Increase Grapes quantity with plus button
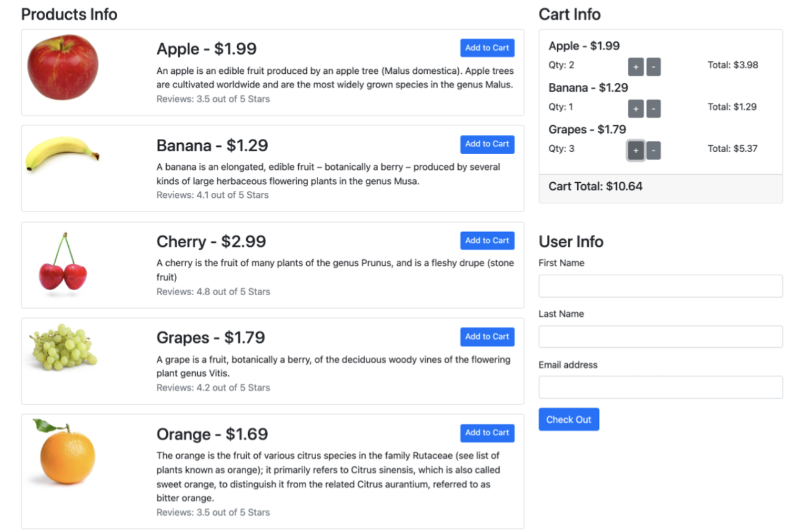The width and height of the screenshot is (801, 532). click(x=635, y=151)
